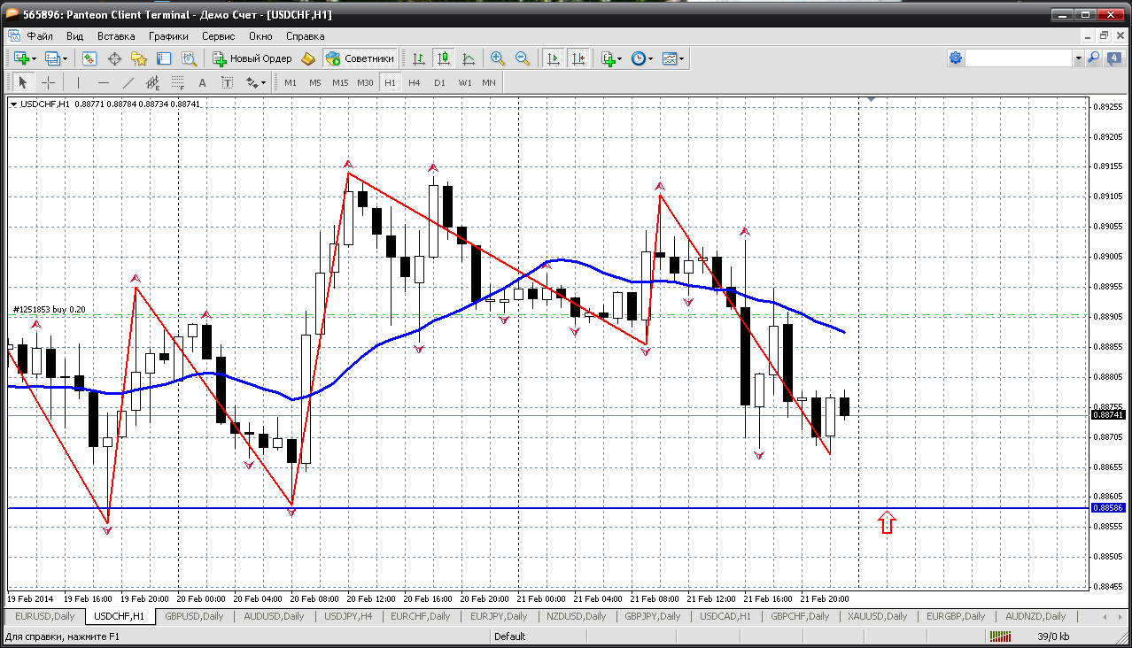Viewport: 1132px width, 648px height.
Task: Select the Fibonacci retracement tool
Action: click(x=177, y=82)
